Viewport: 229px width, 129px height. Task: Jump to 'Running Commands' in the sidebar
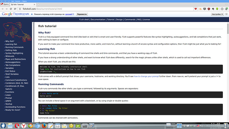tap(14, 47)
